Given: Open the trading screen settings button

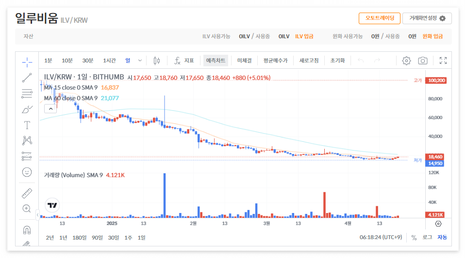Looking at the screenshot, I should [427, 18].
